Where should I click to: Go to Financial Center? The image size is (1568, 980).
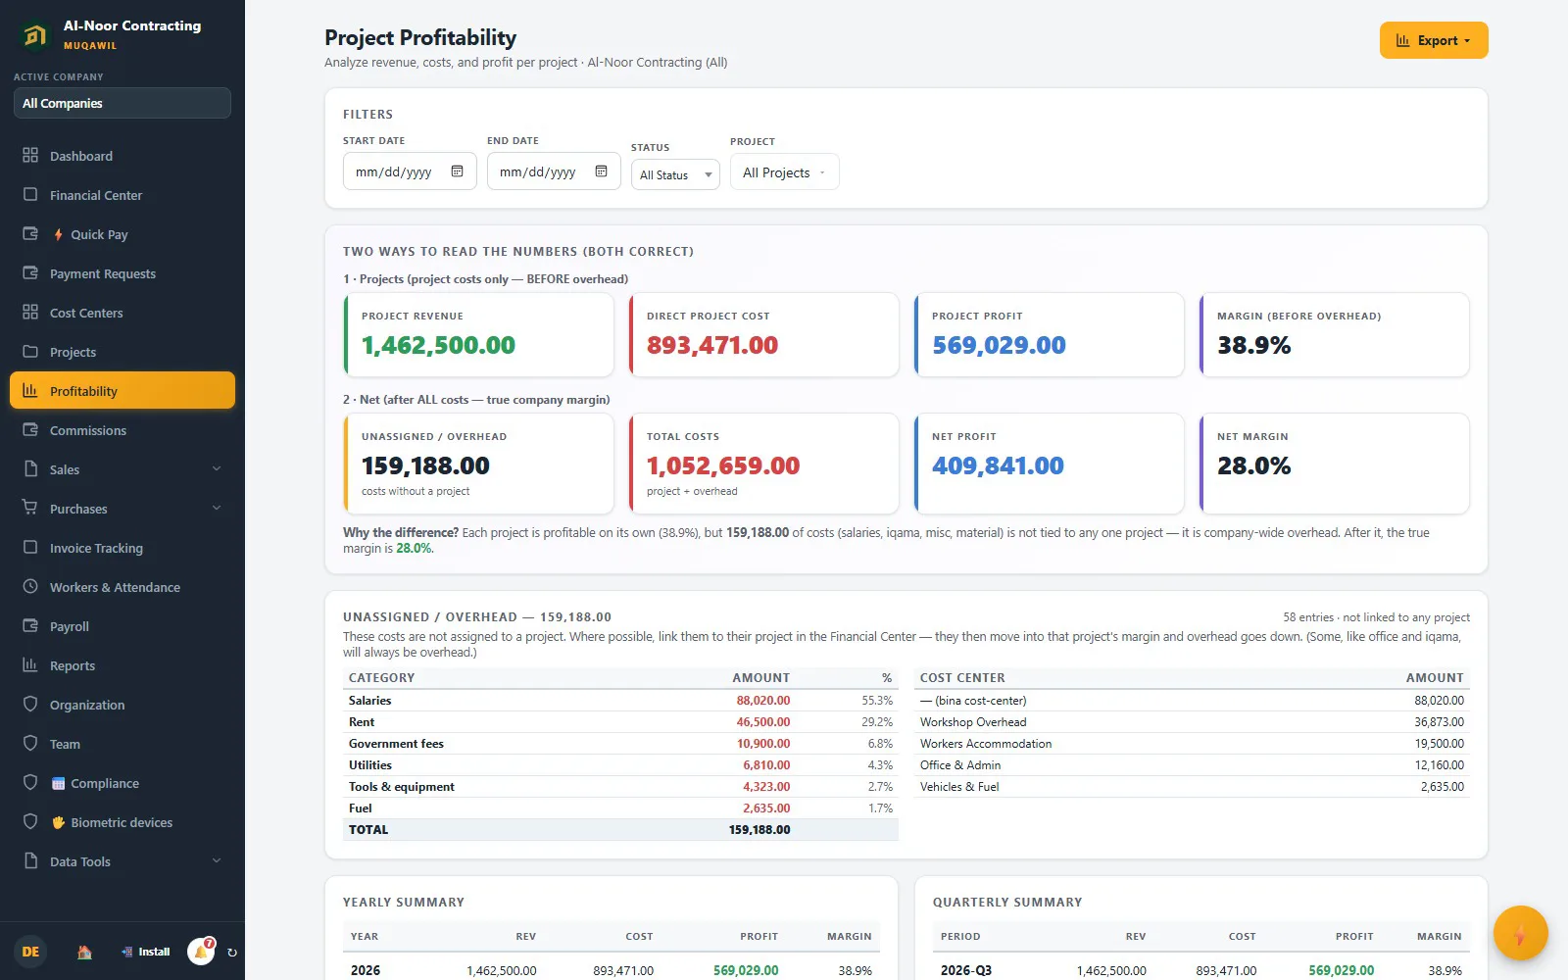pyautogui.click(x=122, y=195)
